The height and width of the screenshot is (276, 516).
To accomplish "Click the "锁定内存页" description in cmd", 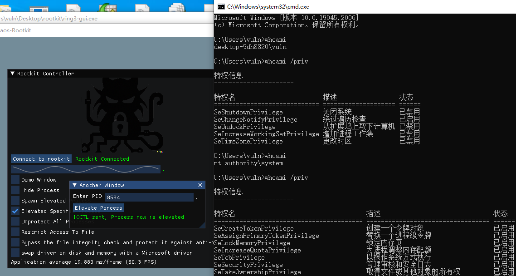I will [x=385, y=243].
